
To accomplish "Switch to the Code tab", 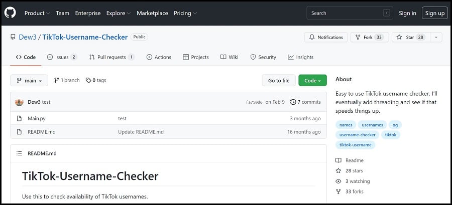I will [x=26, y=57].
